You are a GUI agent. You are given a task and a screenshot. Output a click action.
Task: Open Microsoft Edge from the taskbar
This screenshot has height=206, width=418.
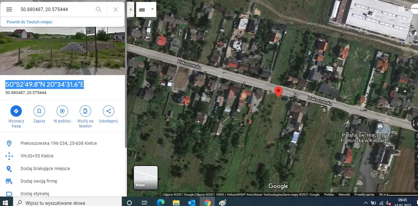pos(160,203)
